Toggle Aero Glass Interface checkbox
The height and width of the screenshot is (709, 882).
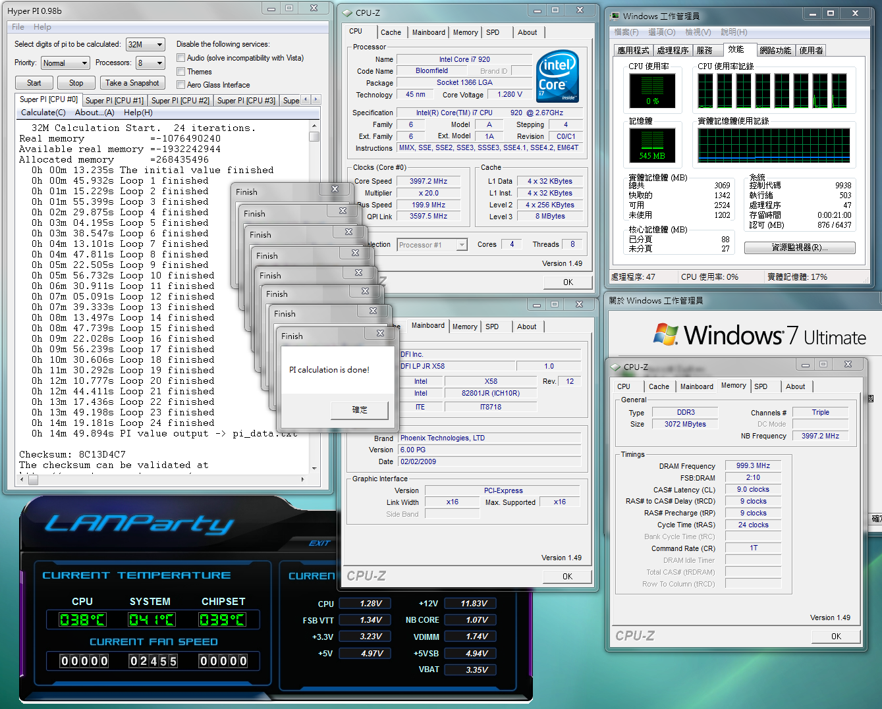(180, 84)
